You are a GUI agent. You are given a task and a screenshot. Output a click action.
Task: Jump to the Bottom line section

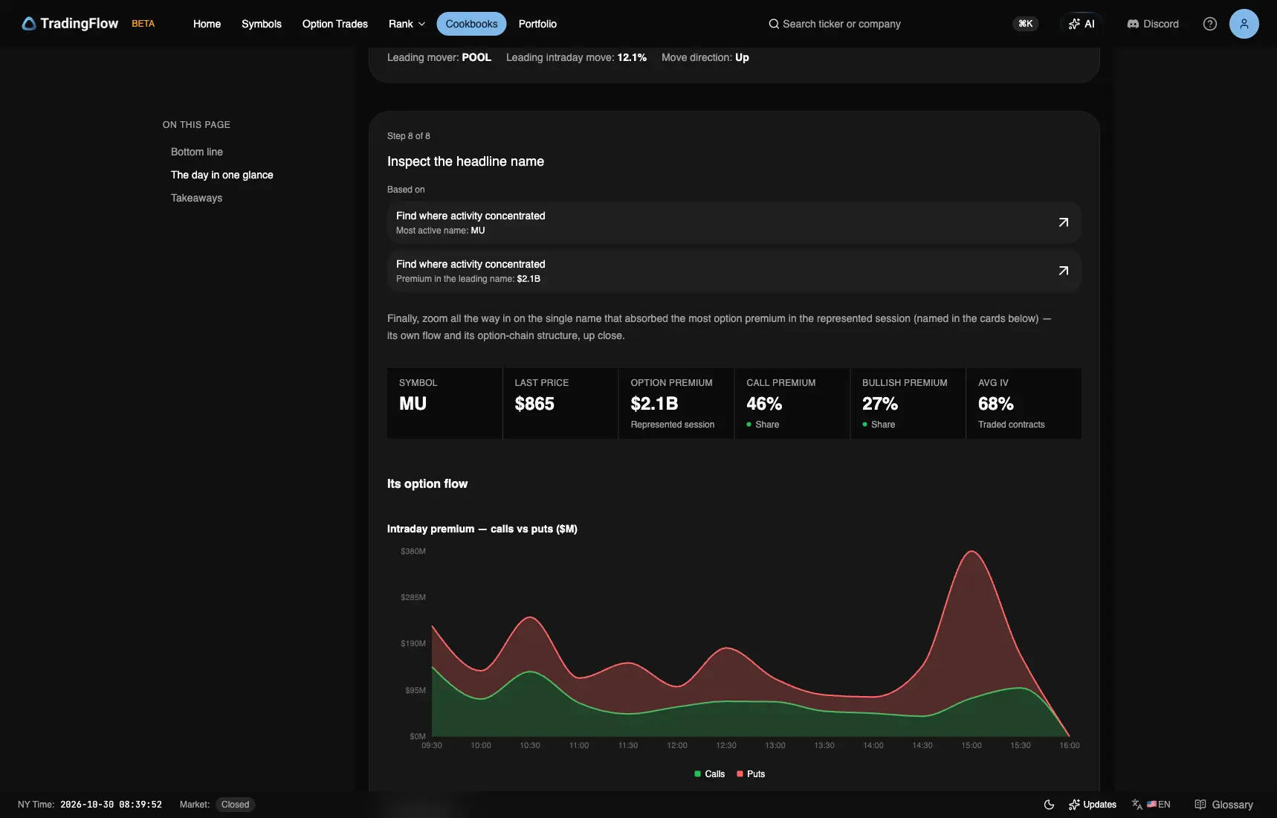(x=197, y=152)
